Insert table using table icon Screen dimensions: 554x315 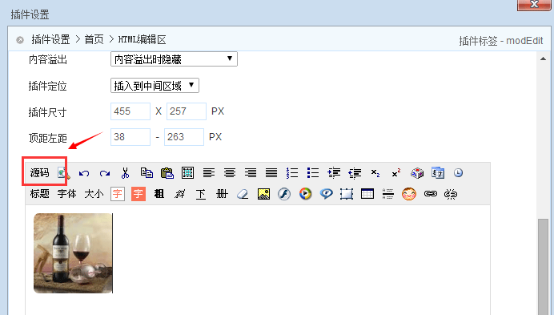tap(367, 194)
